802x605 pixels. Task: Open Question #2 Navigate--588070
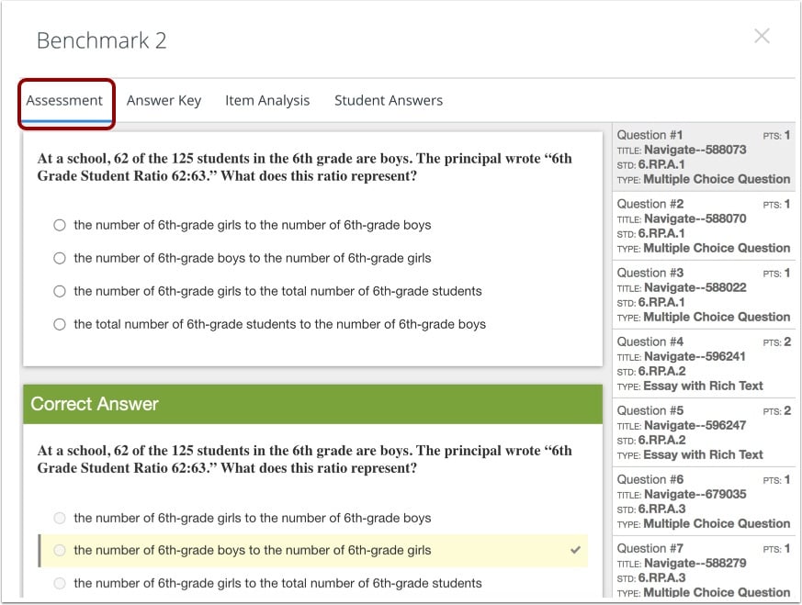(x=704, y=225)
